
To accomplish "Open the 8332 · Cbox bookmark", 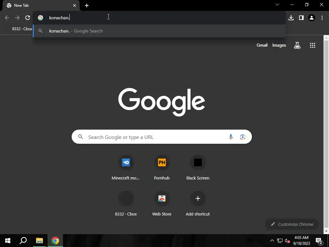I will coord(22,29).
